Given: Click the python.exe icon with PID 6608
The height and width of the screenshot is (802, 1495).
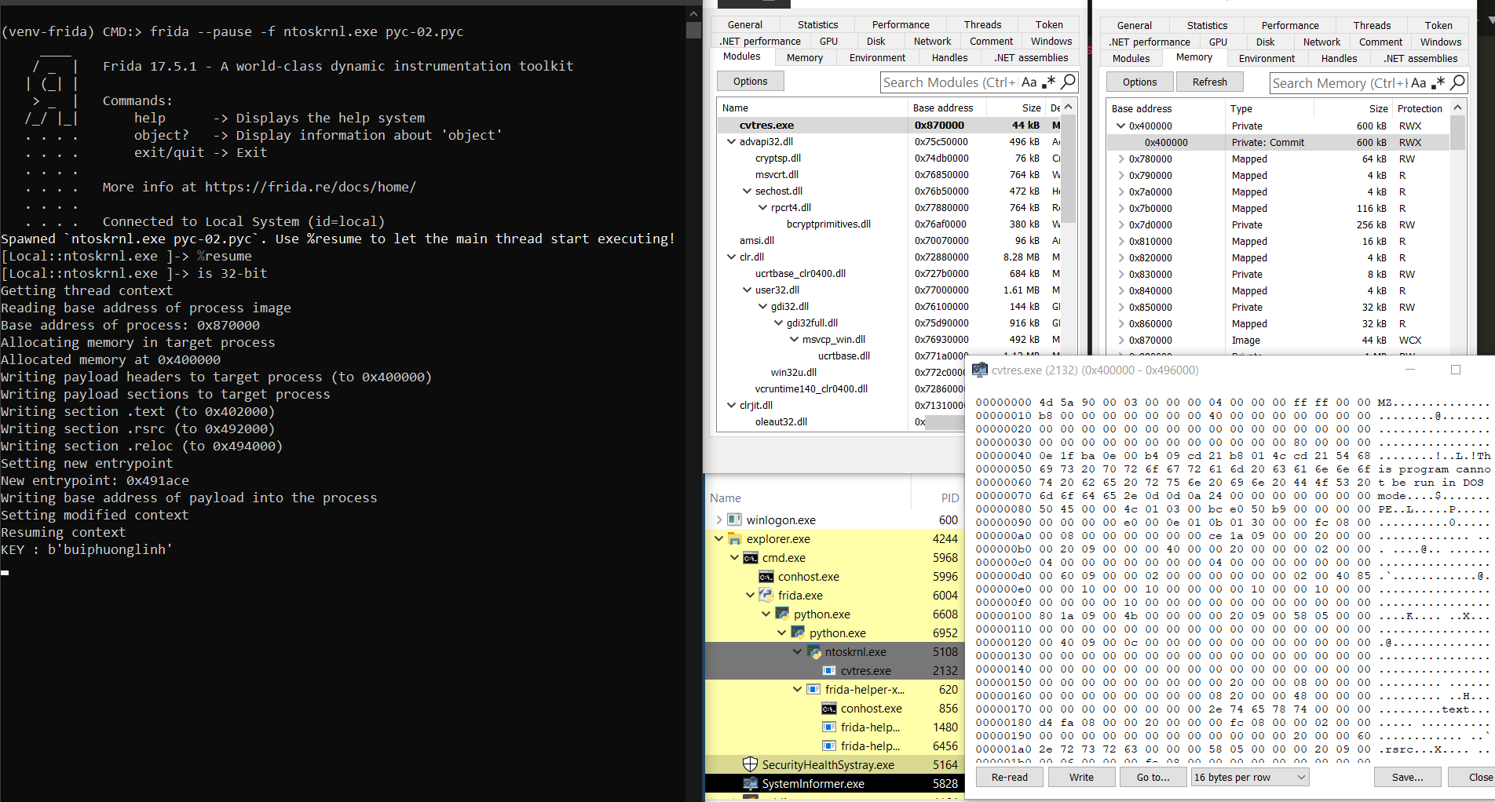Looking at the screenshot, I should coord(782,614).
